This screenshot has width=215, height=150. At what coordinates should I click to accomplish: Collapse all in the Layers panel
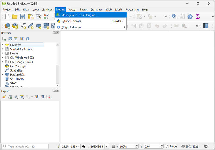[x=42, y=97]
